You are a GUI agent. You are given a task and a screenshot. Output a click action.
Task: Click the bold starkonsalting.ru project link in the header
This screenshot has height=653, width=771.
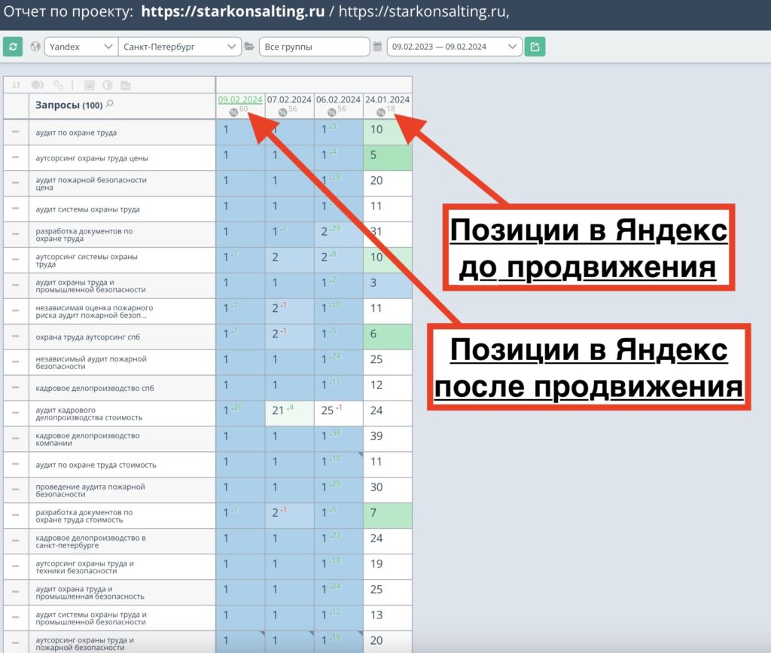coord(233,11)
